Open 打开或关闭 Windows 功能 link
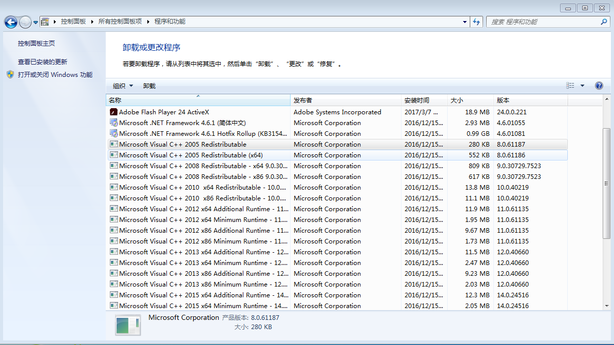614x345 pixels. pos(55,74)
